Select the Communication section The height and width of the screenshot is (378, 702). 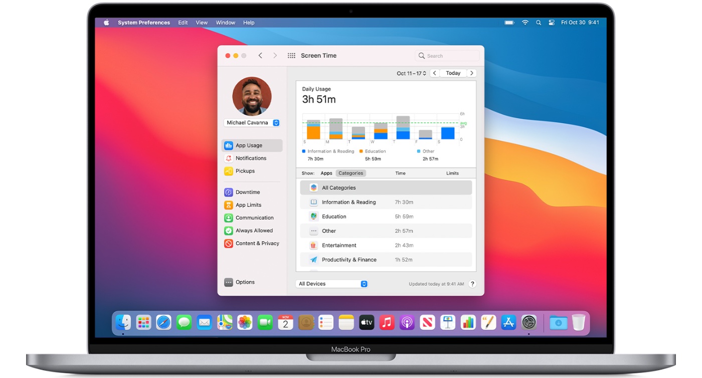click(x=253, y=218)
